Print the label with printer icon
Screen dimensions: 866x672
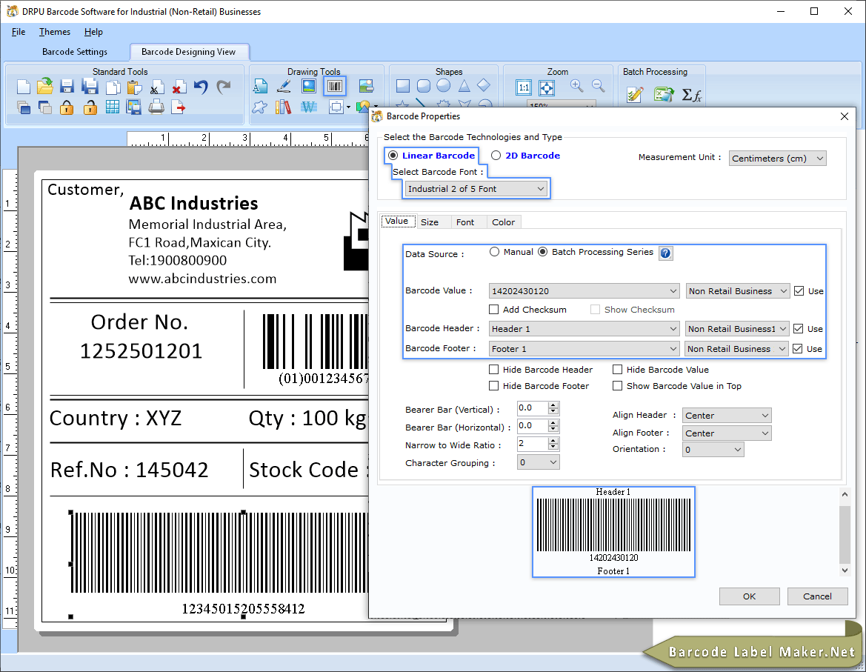tap(156, 107)
